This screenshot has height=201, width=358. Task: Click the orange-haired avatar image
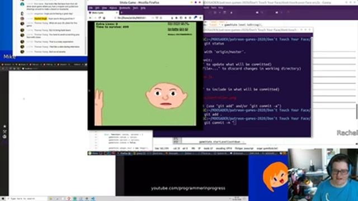coord(275,176)
